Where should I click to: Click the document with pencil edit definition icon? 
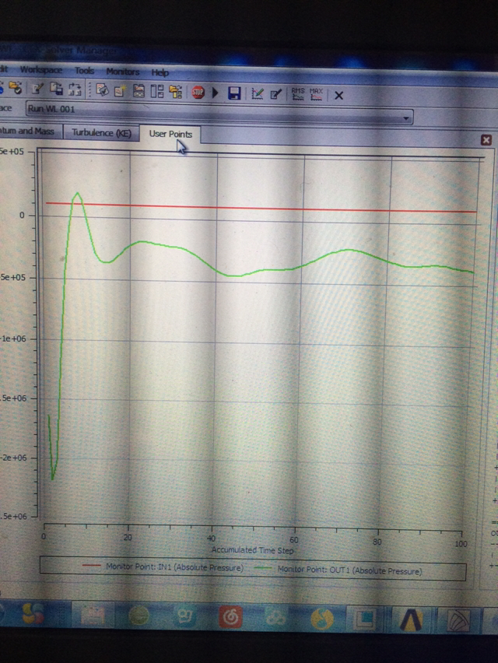tap(37, 88)
